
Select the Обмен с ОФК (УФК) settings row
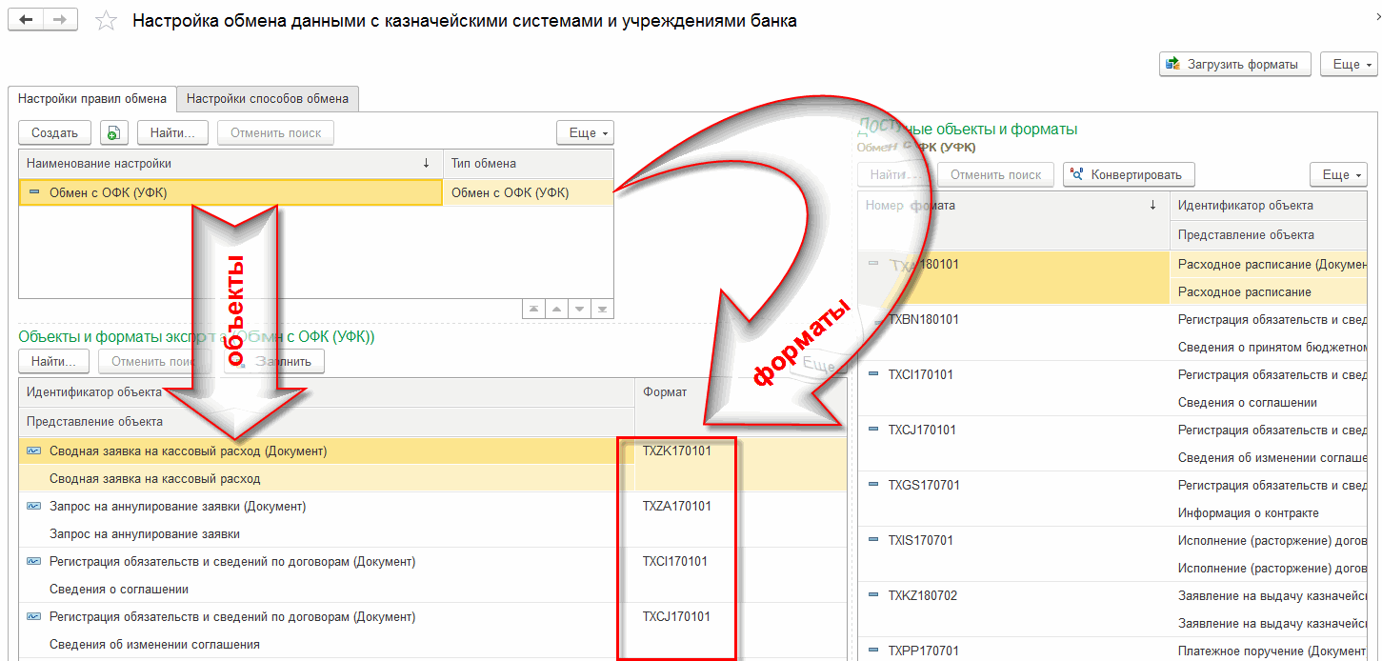coord(230,192)
